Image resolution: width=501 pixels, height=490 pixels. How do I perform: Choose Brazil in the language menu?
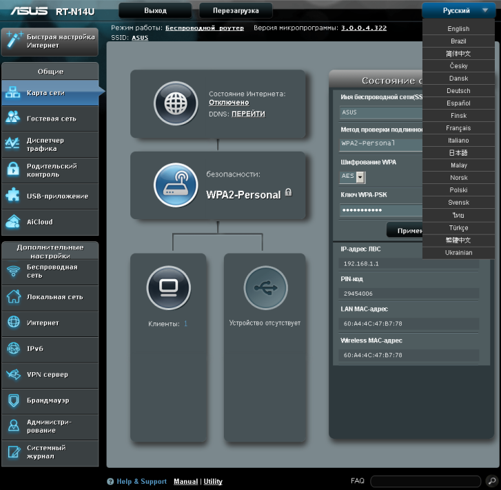coord(458,41)
